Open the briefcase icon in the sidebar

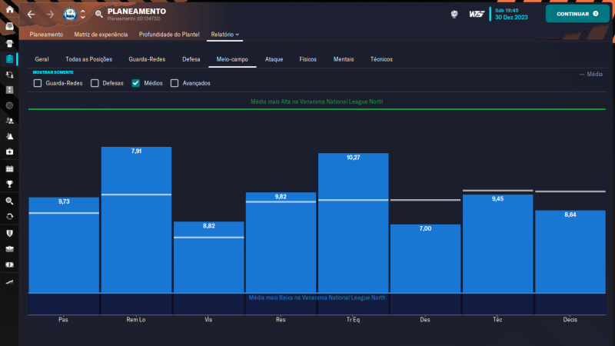pos(9,248)
